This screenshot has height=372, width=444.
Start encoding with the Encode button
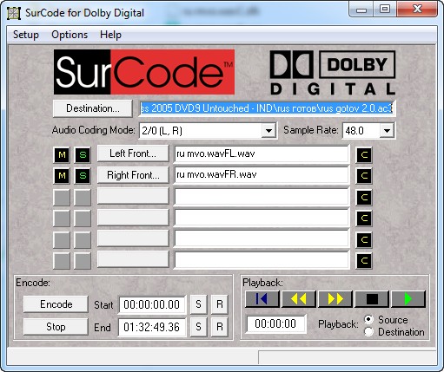tap(56, 304)
